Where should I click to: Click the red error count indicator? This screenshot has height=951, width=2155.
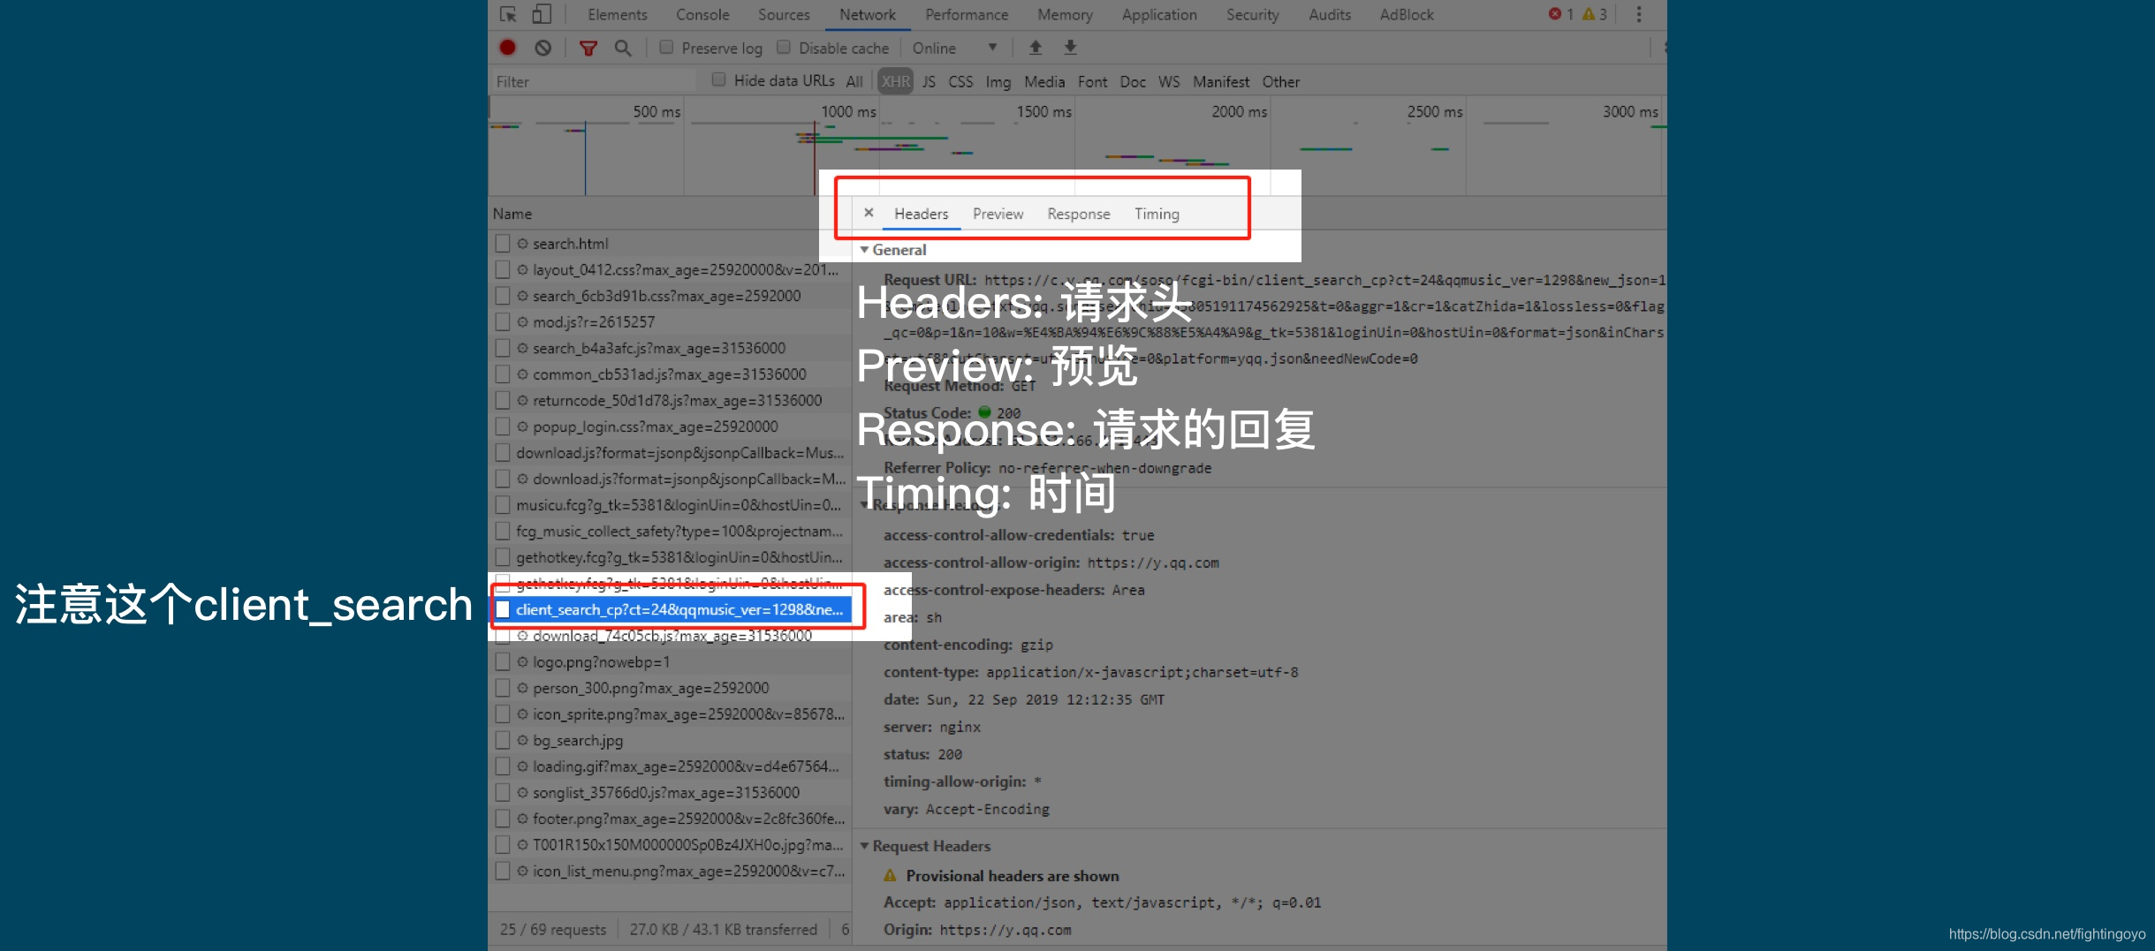click(1561, 14)
